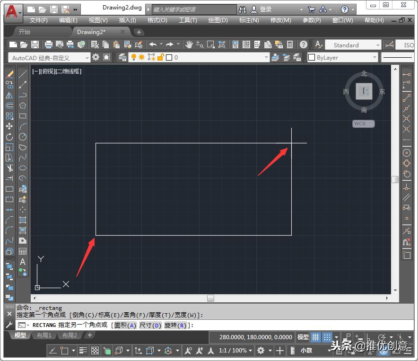Switch to the 布局1 layout tab
The width and height of the screenshot is (418, 361).
tap(44, 335)
